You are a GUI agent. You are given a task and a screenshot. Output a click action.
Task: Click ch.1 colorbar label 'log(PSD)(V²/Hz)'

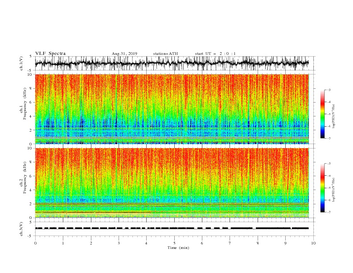pyautogui.click(x=334, y=116)
